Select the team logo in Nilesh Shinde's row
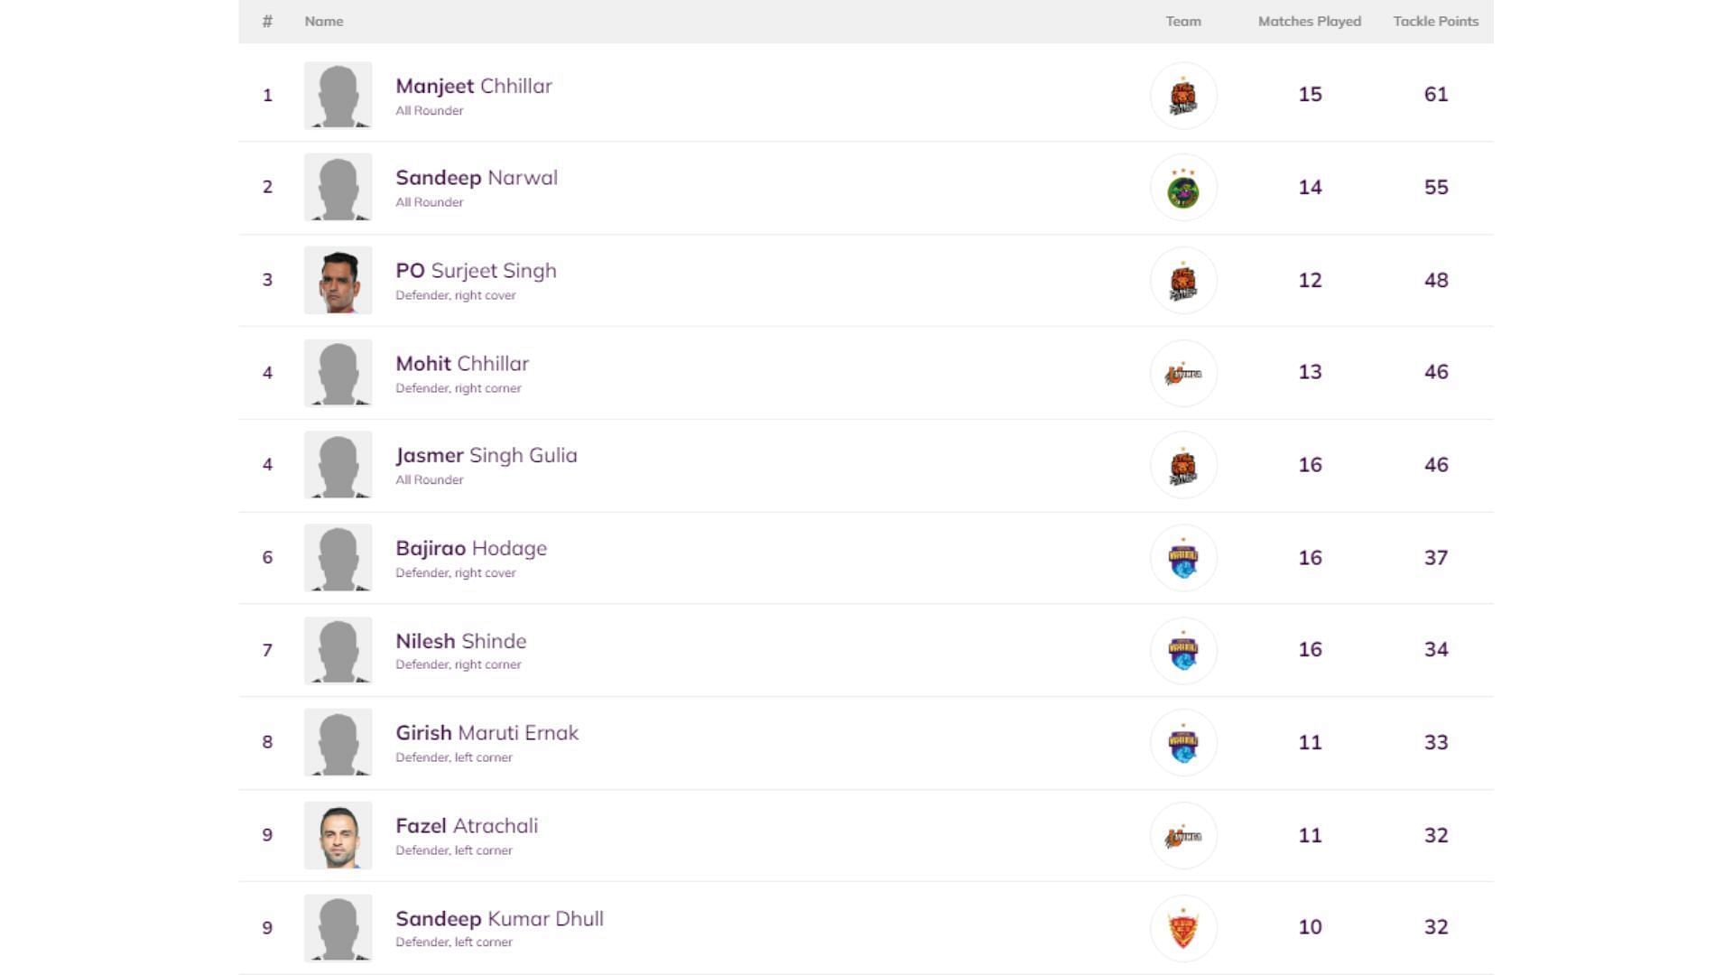This screenshot has width=1733, height=975. tap(1182, 651)
